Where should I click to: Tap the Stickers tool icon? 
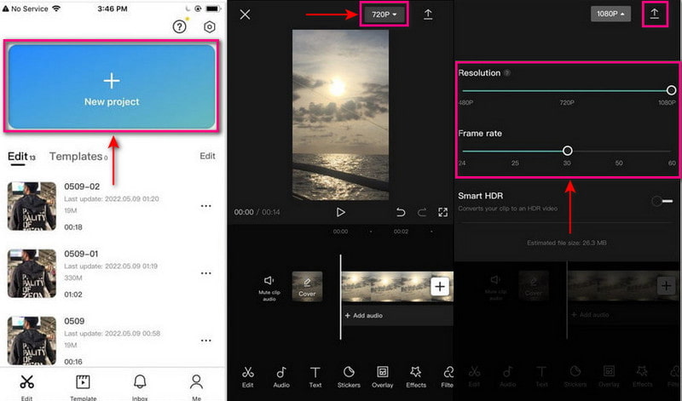349,376
